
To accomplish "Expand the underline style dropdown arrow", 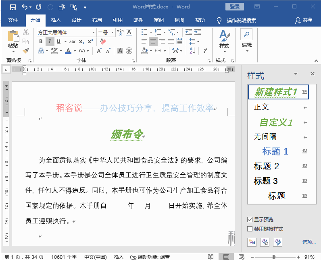I will pyautogui.click(x=65, y=41).
